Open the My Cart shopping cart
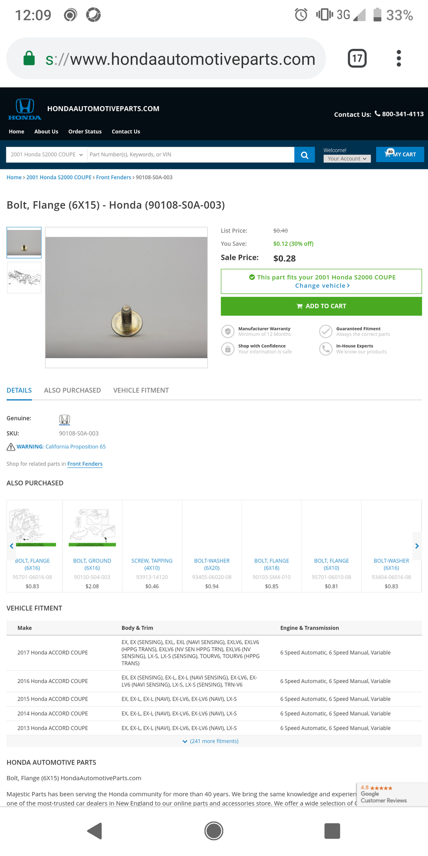The height and width of the screenshot is (856, 428). click(x=400, y=155)
